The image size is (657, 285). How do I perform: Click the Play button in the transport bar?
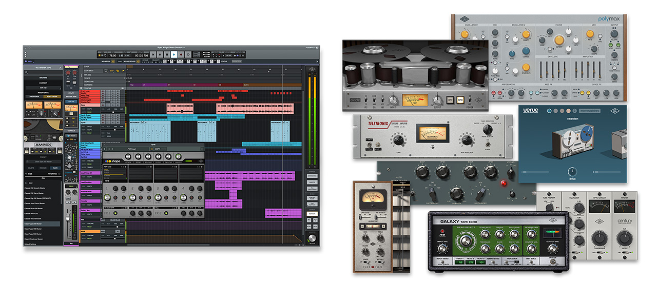(174, 54)
